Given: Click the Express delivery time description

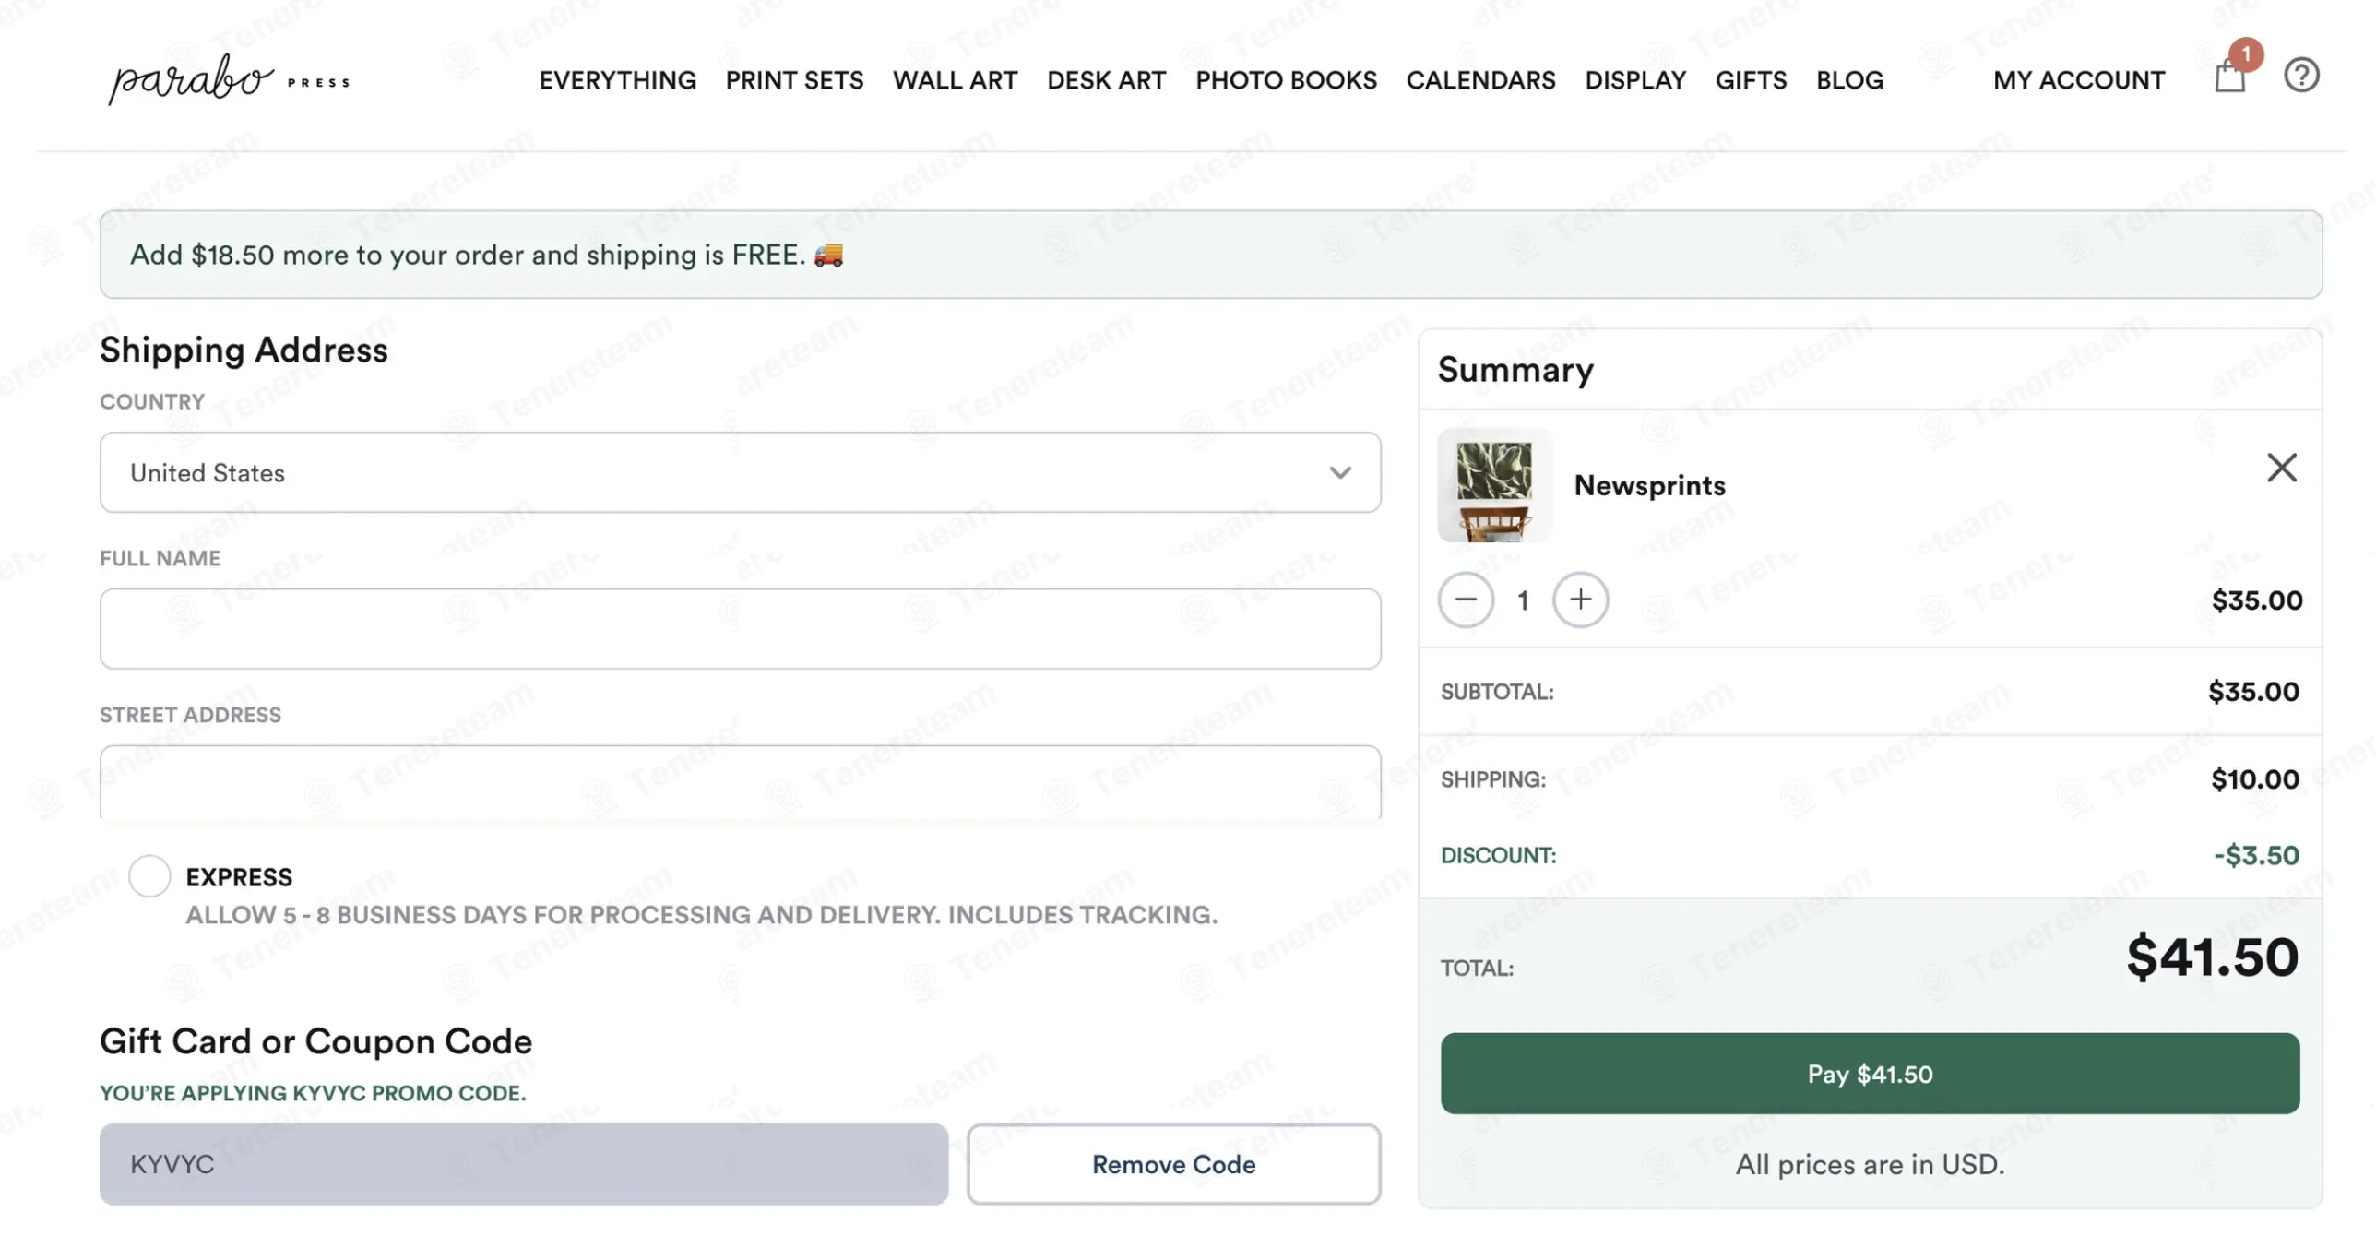Looking at the screenshot, I should (x=701, y=915).
